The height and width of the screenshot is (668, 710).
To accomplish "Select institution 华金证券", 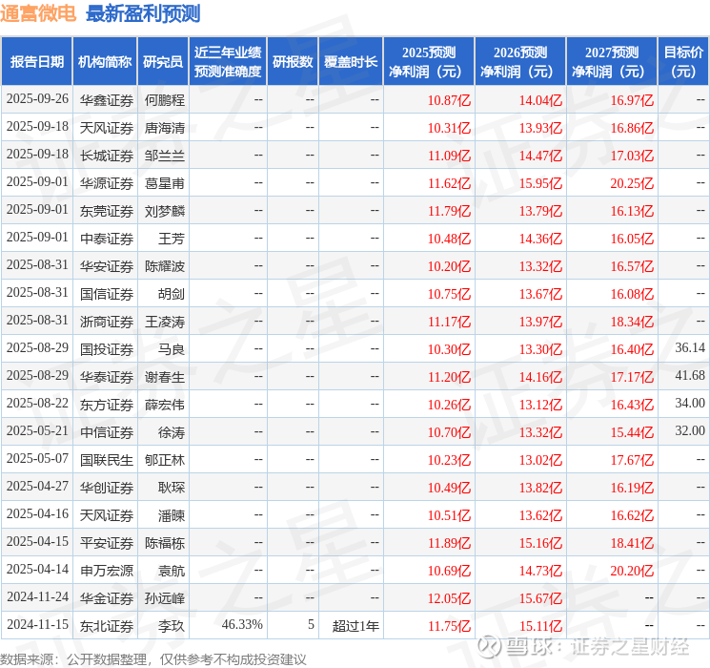I will click(107, 598).
